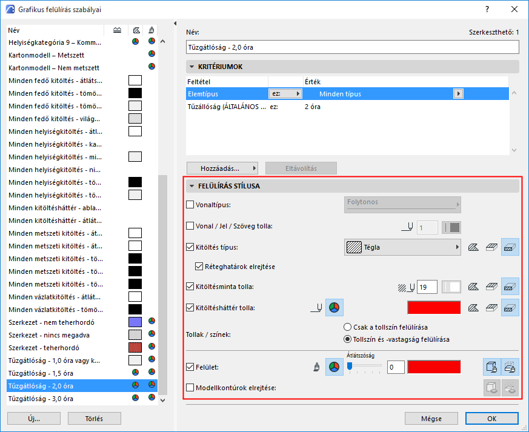Click the Eltávolítás button
Screen dimensions: 529x432
[x=301, y=168]
